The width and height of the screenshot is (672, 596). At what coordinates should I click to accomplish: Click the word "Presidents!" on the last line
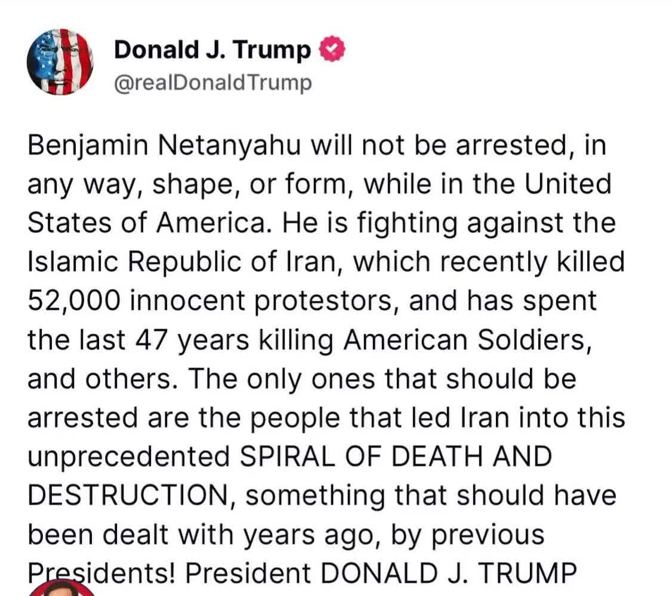point(101,573)
